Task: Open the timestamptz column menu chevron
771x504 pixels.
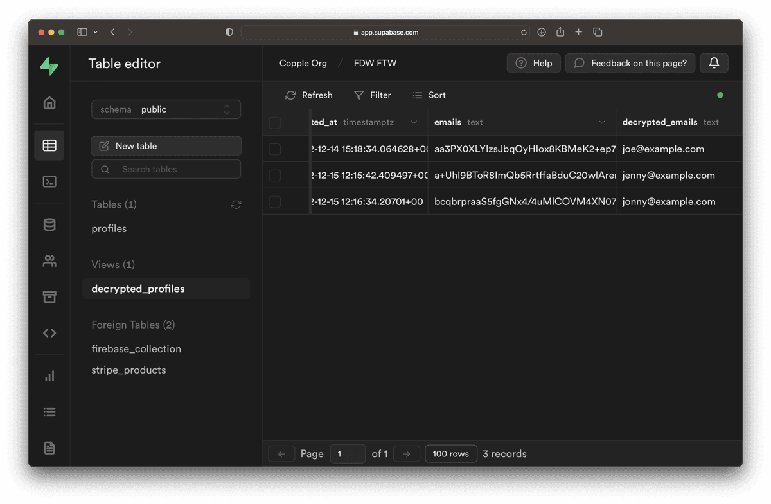Action: [x=414, y=122]
